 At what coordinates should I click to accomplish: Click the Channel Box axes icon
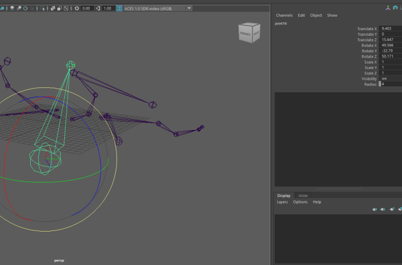(388, 8)
